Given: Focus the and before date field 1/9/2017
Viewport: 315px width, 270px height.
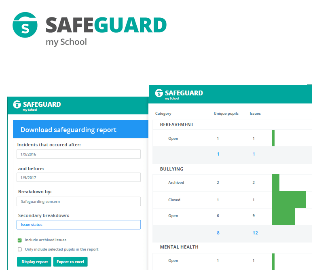Looking at the screenshot, I should 78,177.
